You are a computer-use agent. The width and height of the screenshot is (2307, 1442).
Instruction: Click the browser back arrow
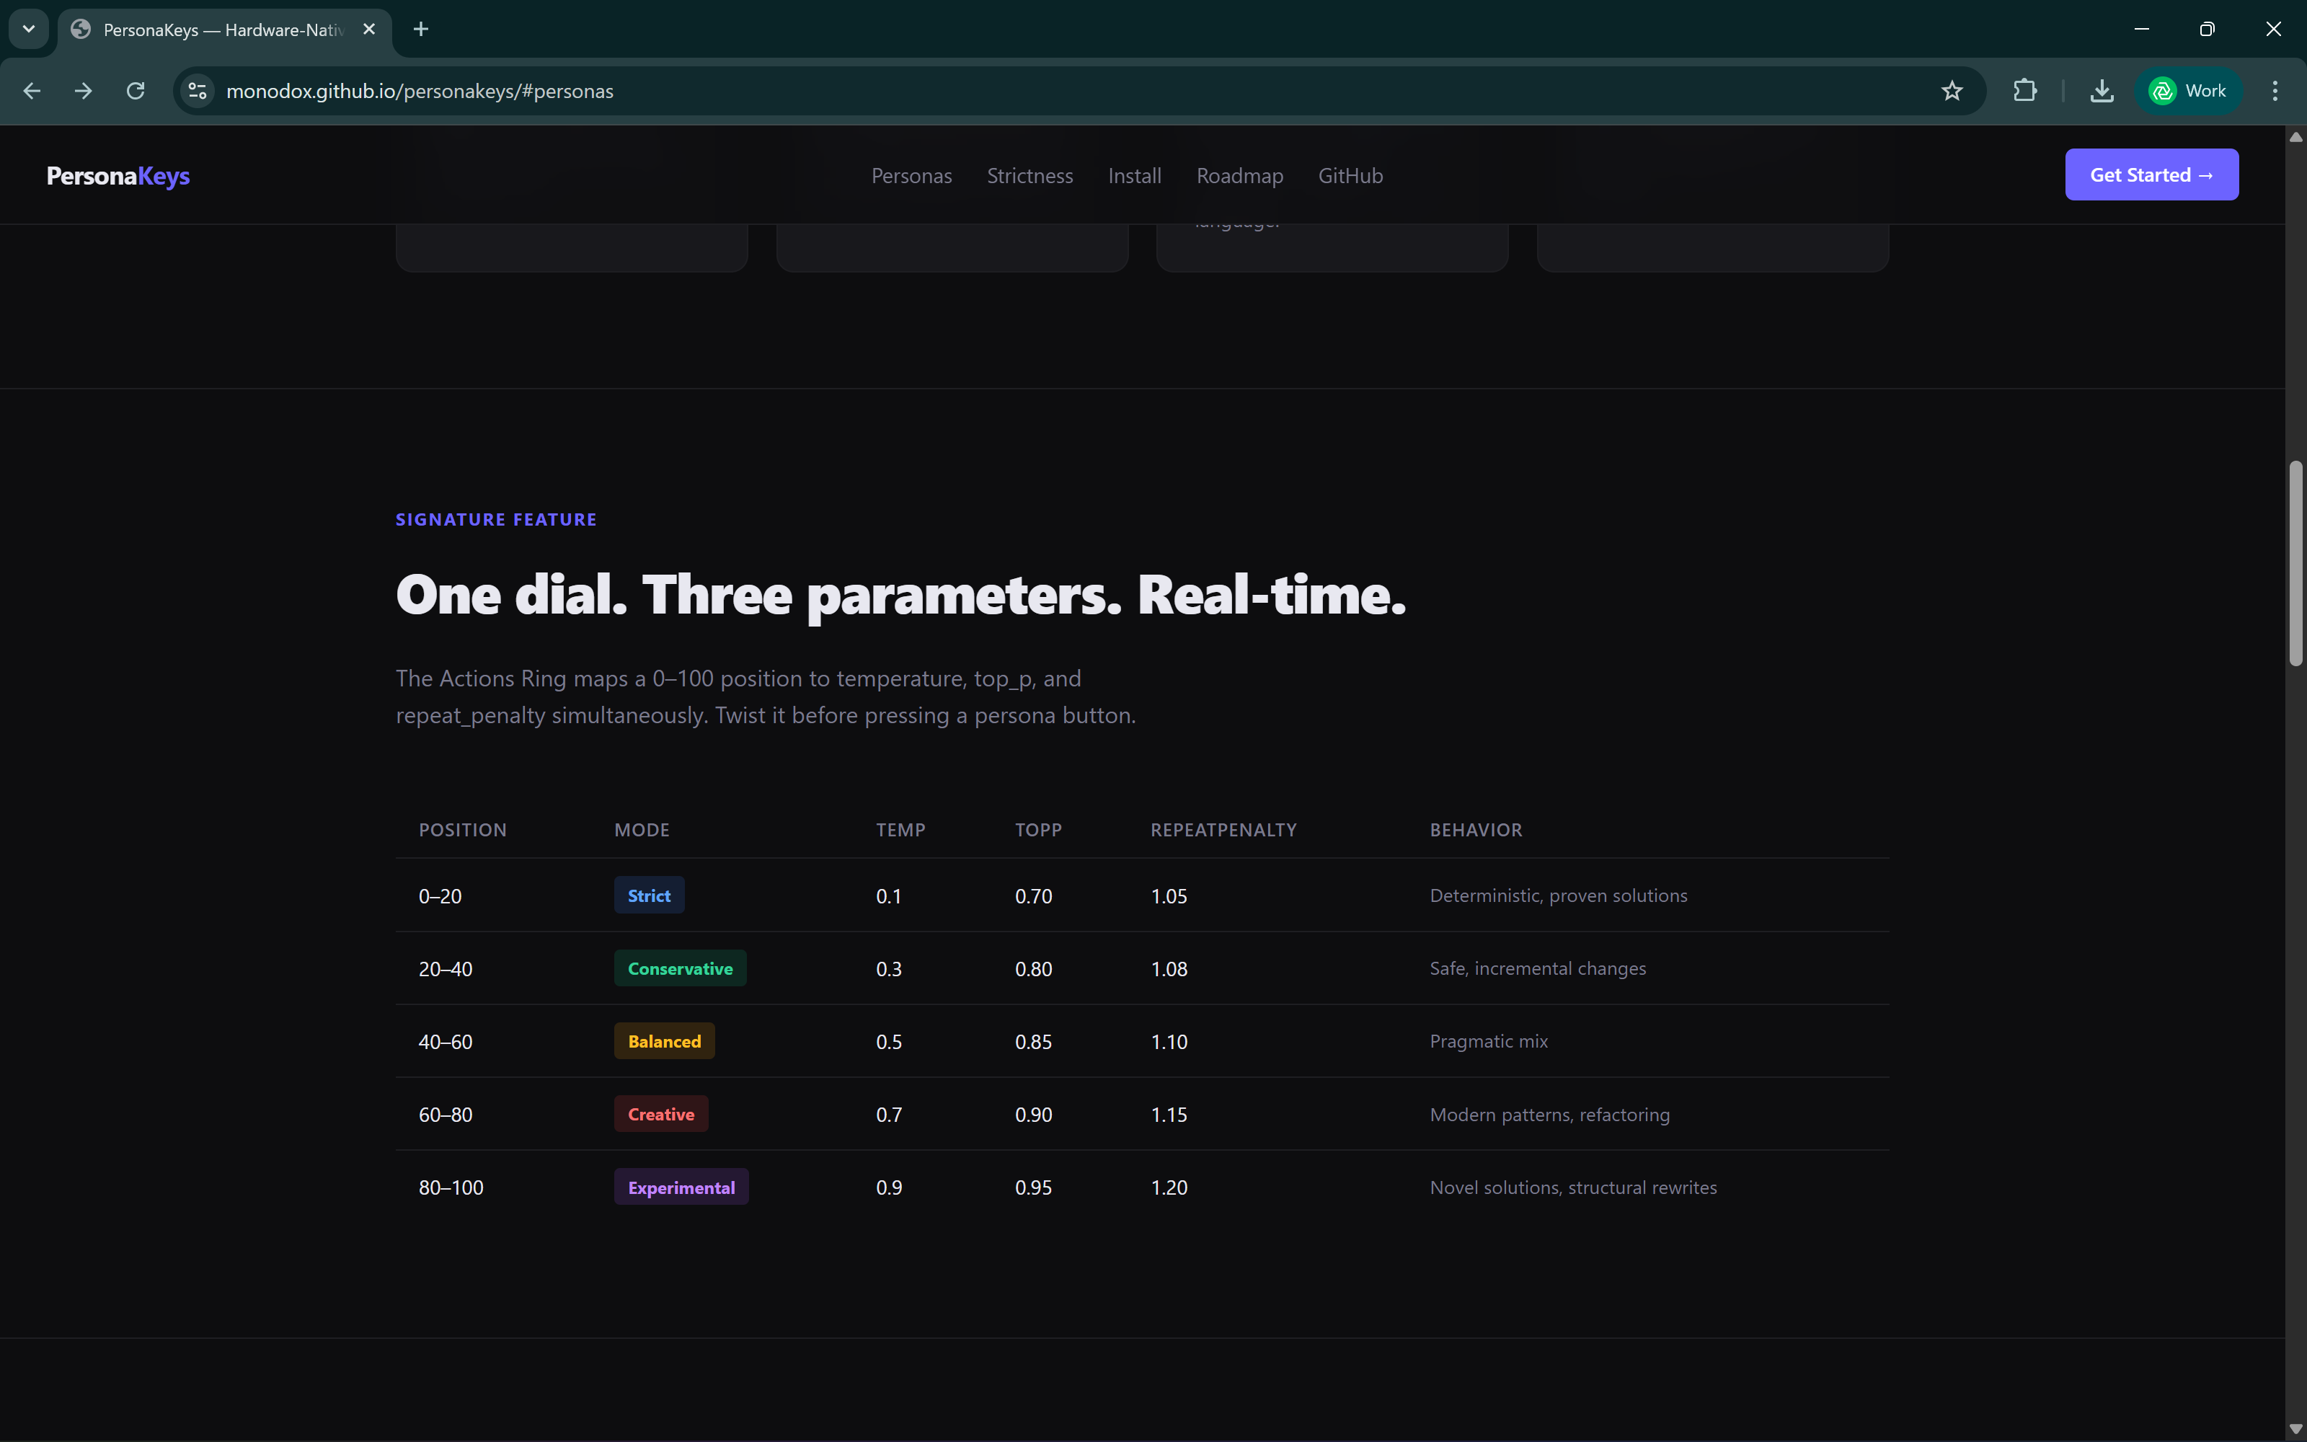click(x=32, y=91)
